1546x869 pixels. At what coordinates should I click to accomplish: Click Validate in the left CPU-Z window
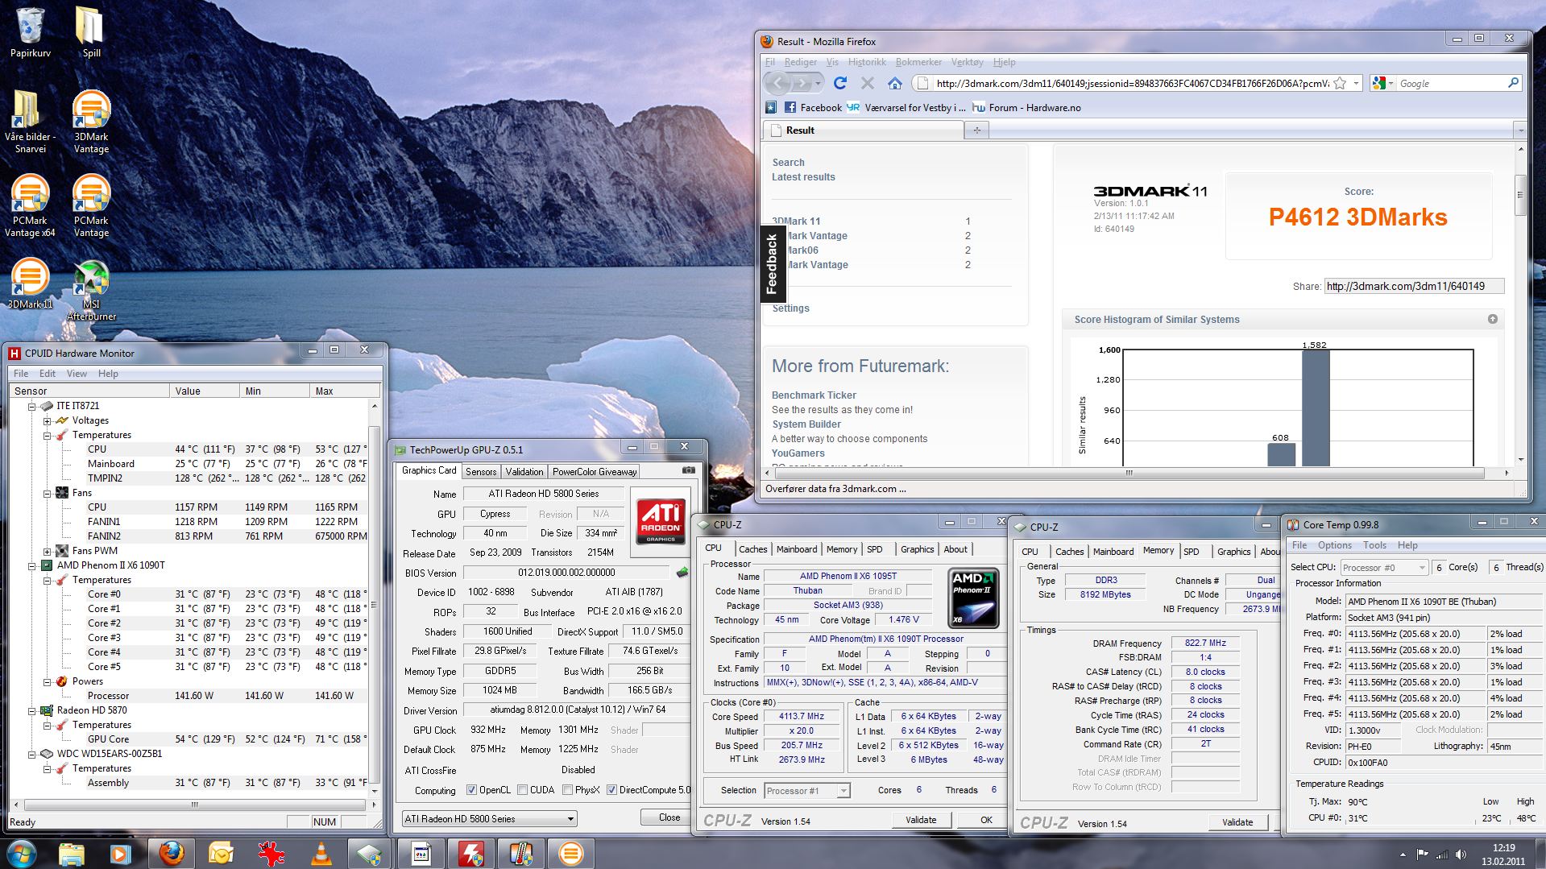click(921, 820)
